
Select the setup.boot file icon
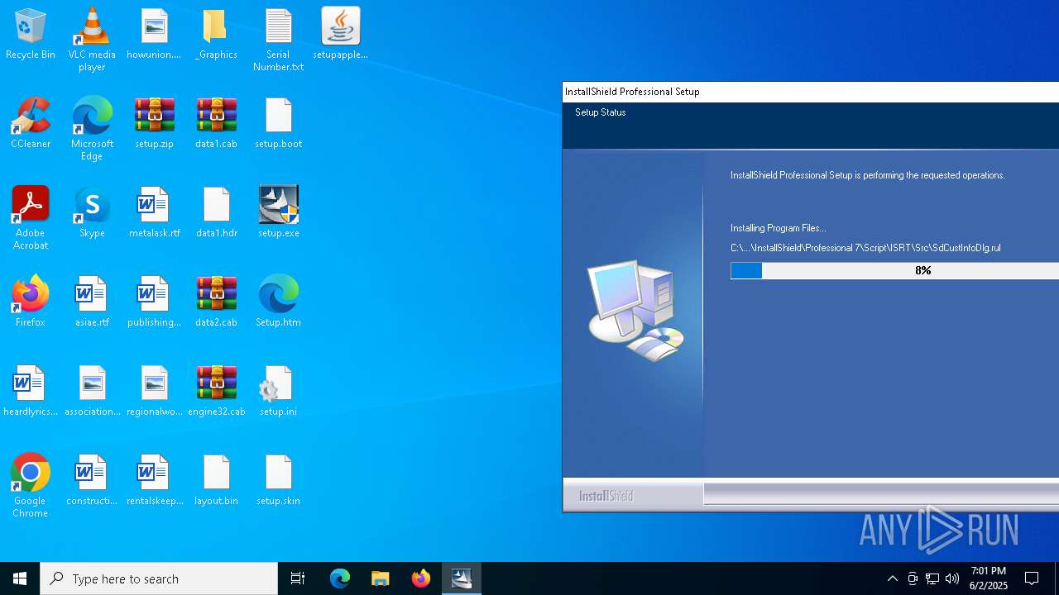click(x=278, y=124)
